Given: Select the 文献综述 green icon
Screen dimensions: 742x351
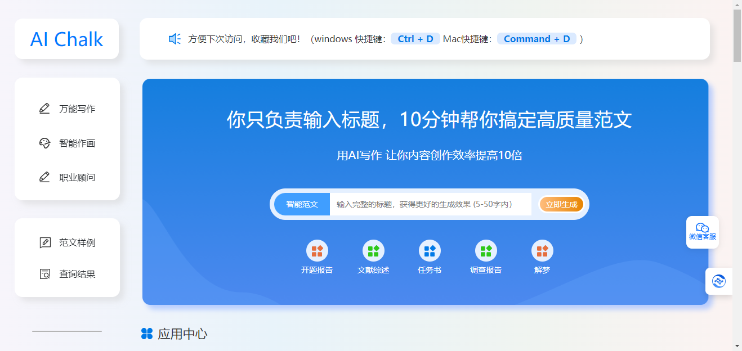Looking at the screenshot, I should [x=373, y=250].
